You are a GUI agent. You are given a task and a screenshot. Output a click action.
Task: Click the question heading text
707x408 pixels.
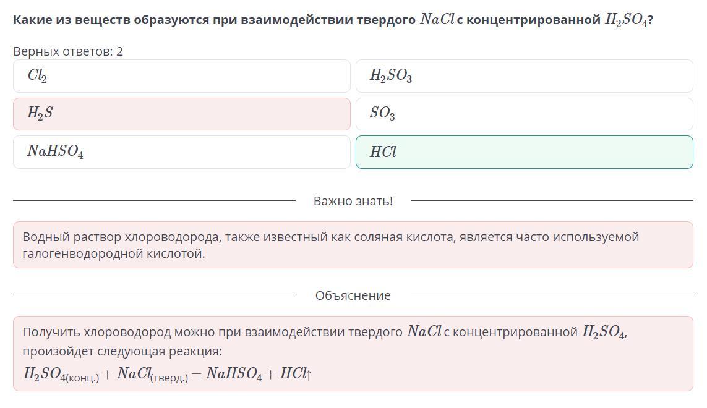point(333,20)
